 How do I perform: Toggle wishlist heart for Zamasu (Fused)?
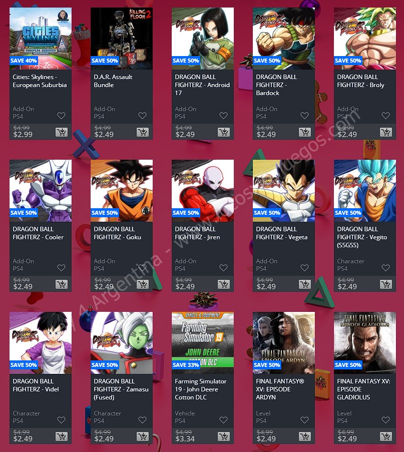pyautogui.click(x=143, y=420)
